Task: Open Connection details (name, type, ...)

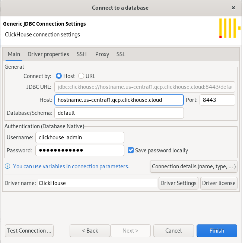Action: point(194,166)
